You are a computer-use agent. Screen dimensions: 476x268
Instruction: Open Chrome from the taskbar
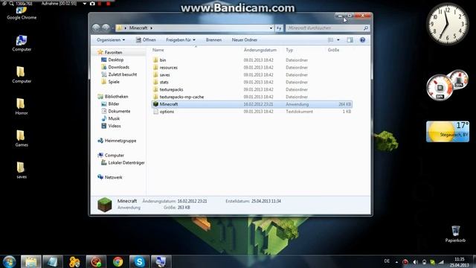coord(118,261)
